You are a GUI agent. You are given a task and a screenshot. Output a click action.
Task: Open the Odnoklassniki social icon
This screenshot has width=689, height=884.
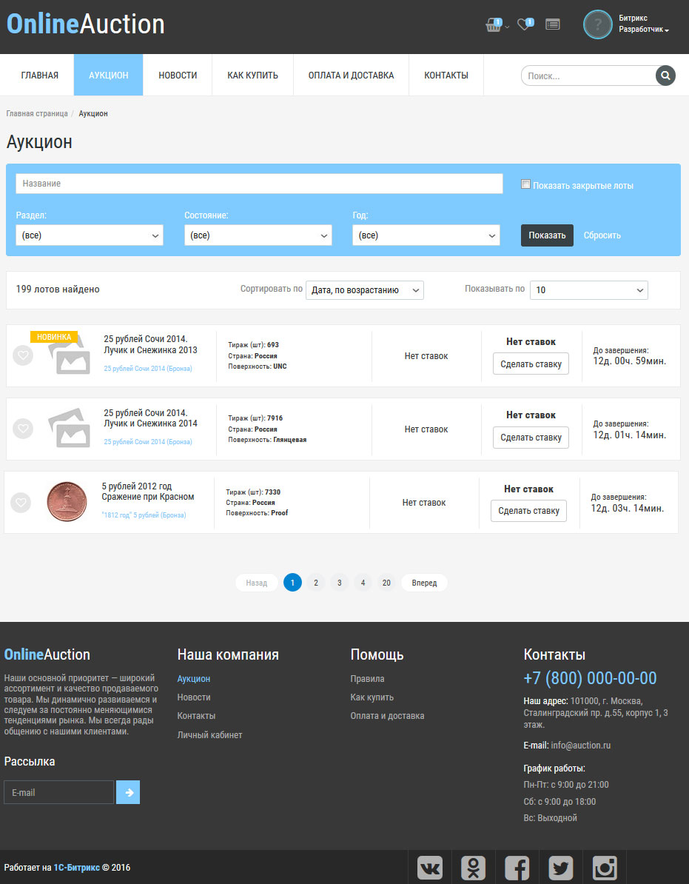click(473, 868)
